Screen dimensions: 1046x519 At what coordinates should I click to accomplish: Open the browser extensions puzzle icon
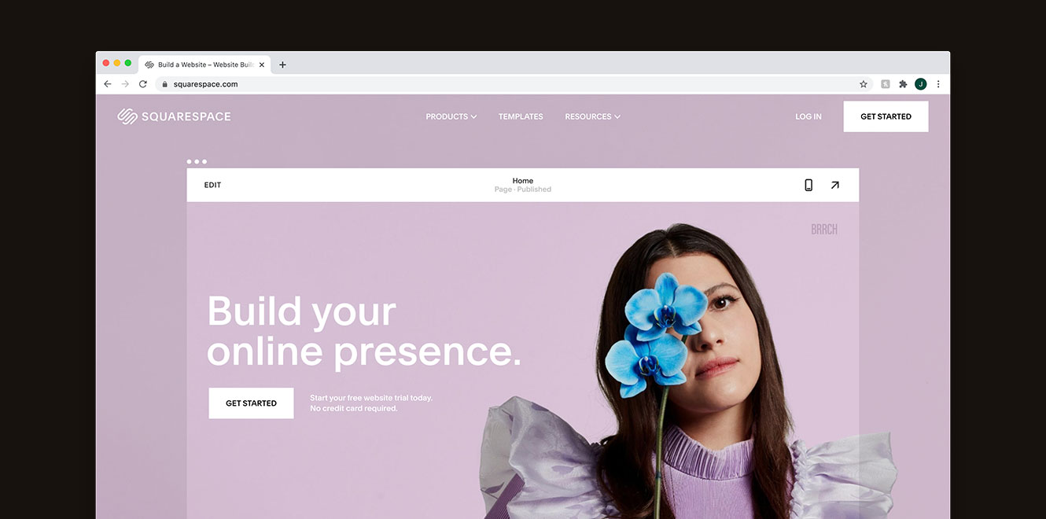903,84
